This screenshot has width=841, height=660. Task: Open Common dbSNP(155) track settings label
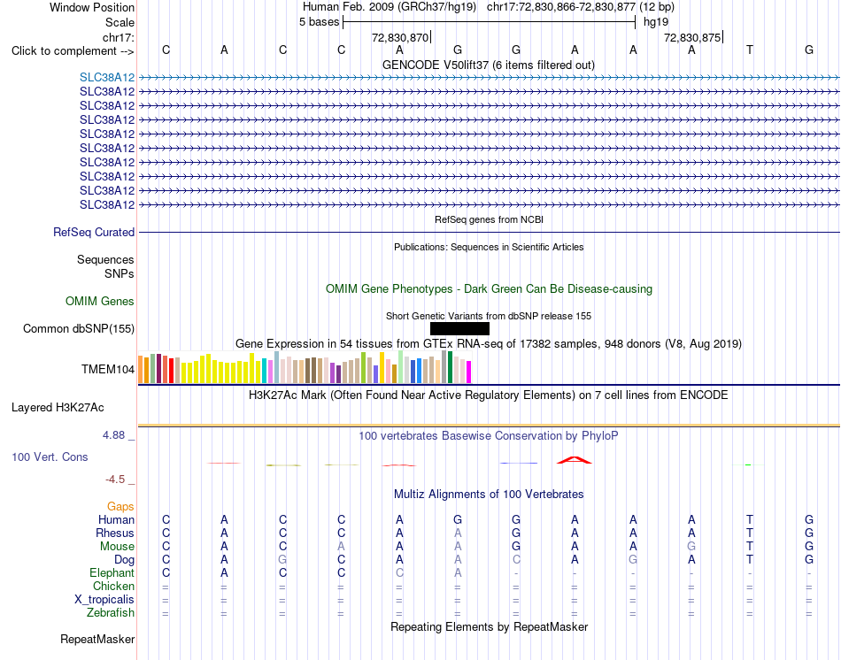[x=79, y=328]
